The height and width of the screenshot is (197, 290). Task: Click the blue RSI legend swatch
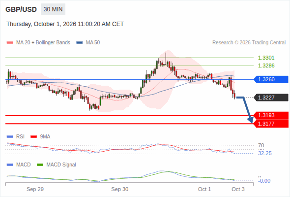pyautogui.click(x=10, y=137)
